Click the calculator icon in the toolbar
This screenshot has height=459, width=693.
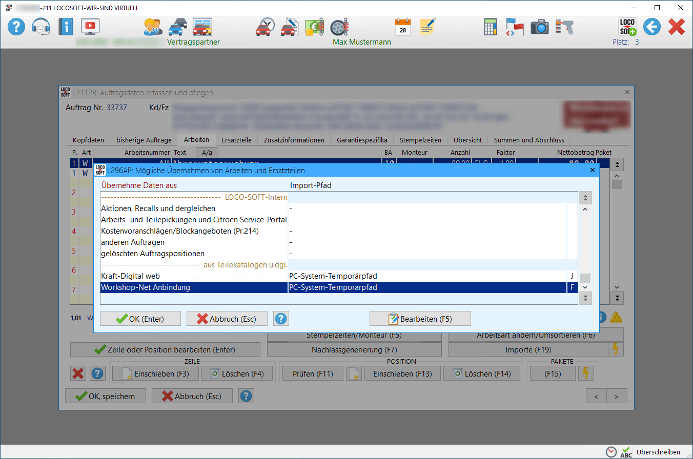click(x=491, y=27)
